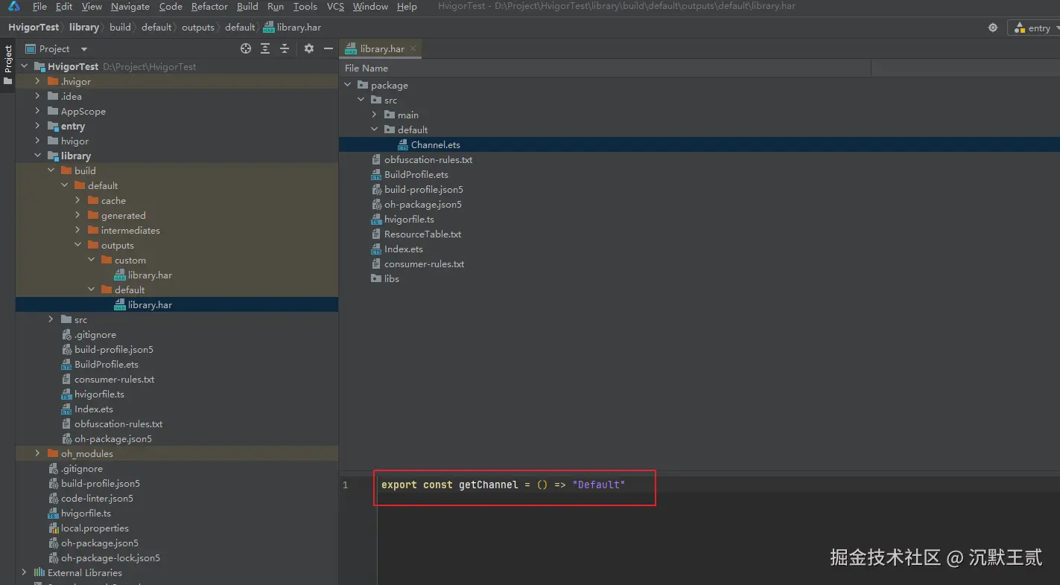This screenshot has width=1060, height=585.
Task: Select Channel.ets in the har viewer
Action: tap(434, 144)
